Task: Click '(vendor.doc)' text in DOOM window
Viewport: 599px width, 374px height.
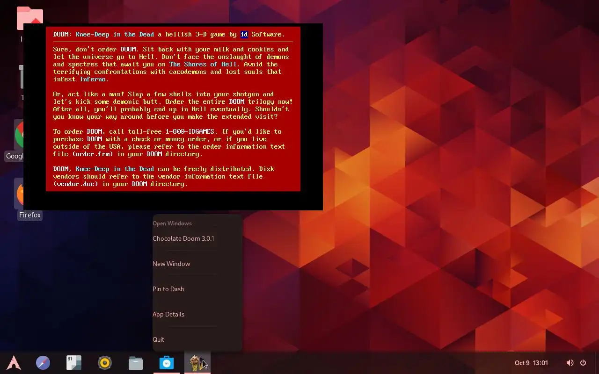Action: pyautogui.click(x=76, y=184)
